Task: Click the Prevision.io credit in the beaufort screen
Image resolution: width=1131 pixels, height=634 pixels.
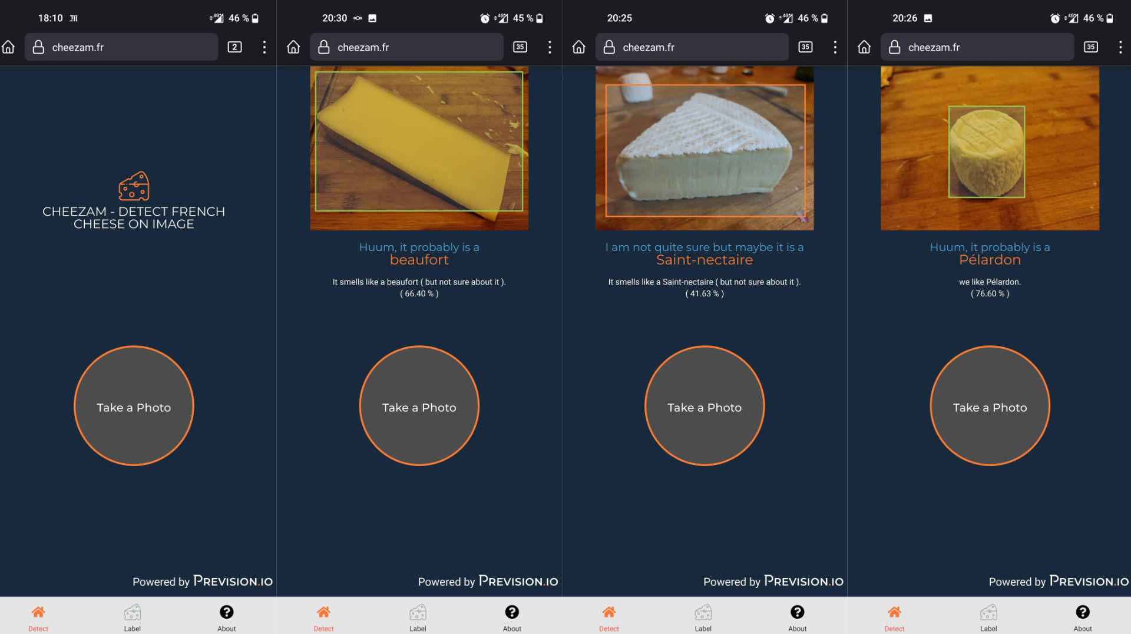Action: tap(488, 582)
